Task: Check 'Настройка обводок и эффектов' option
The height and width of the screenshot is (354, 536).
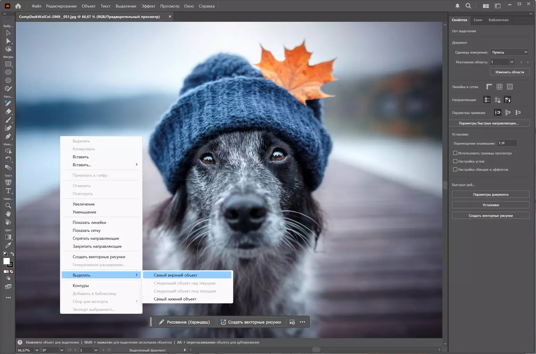Action: point(455,169)
